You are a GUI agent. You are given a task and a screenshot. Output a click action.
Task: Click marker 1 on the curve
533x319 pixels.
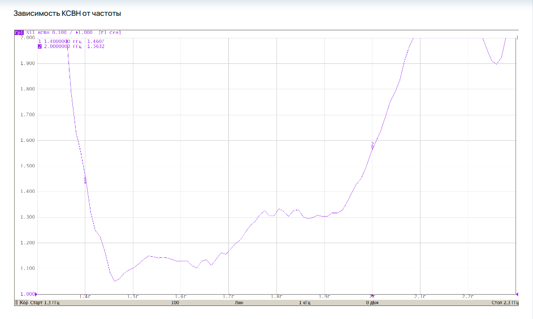[85, 180]
